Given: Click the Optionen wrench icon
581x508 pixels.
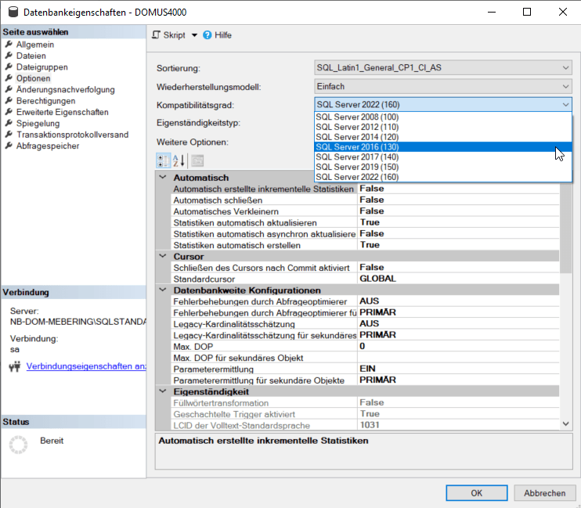Looking at the screenshot, I should tap(9, 78).
